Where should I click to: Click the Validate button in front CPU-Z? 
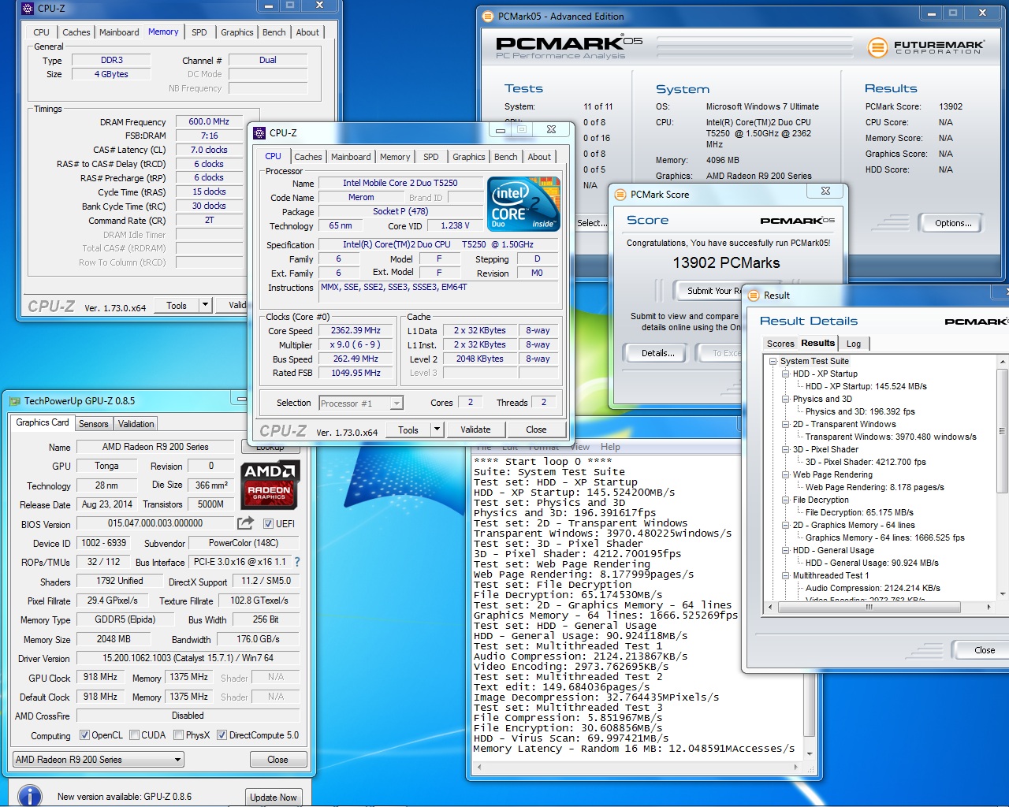pyautogui.click(x=475, y=430)
